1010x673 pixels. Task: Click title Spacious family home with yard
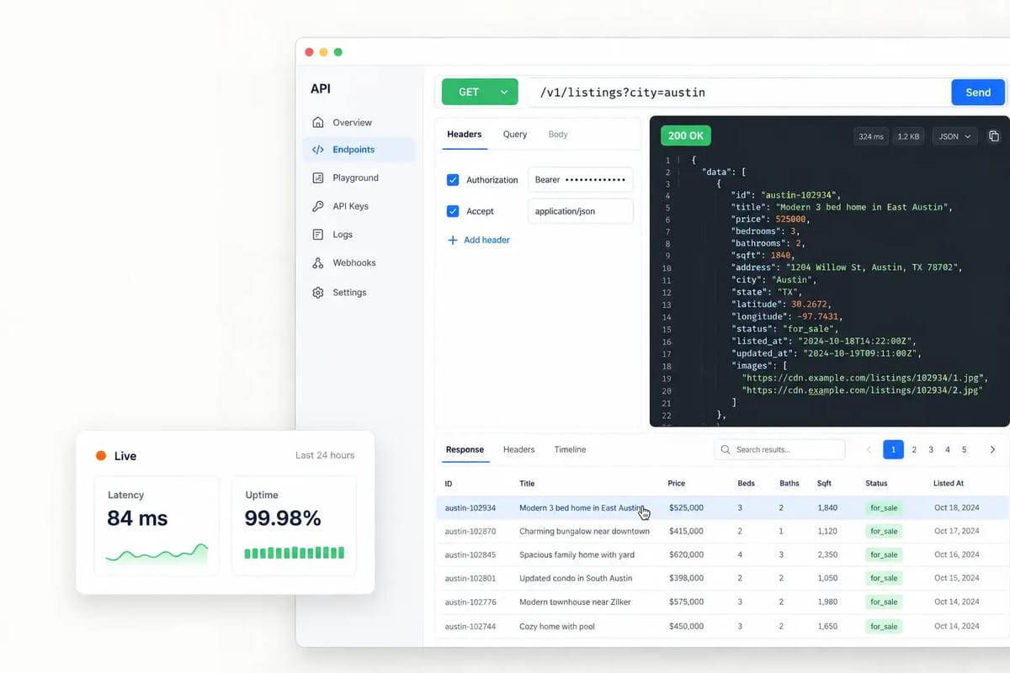(577, 554)
